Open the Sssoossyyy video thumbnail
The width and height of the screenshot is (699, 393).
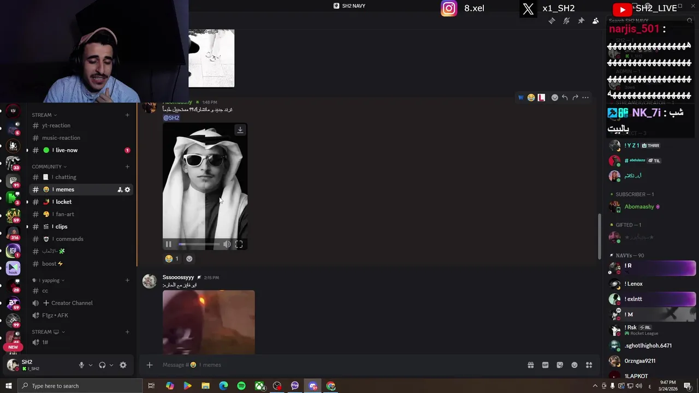(x=209, y=322)
